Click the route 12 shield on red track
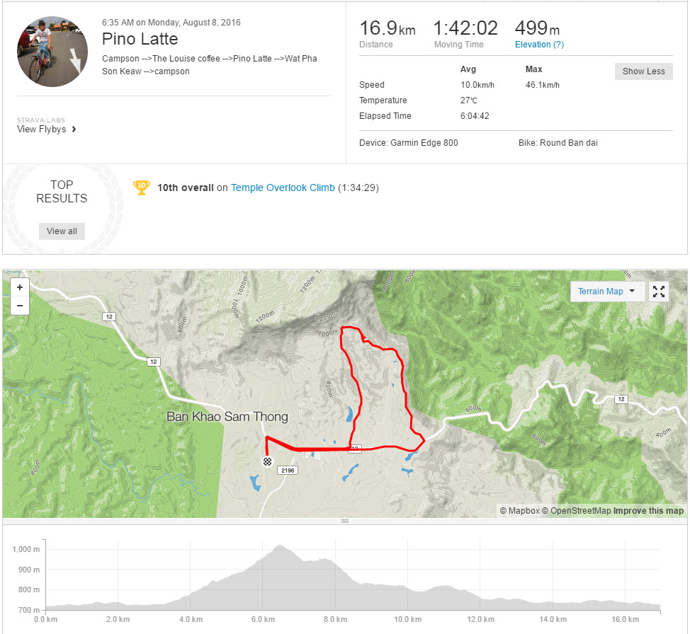 click(355, 449)
